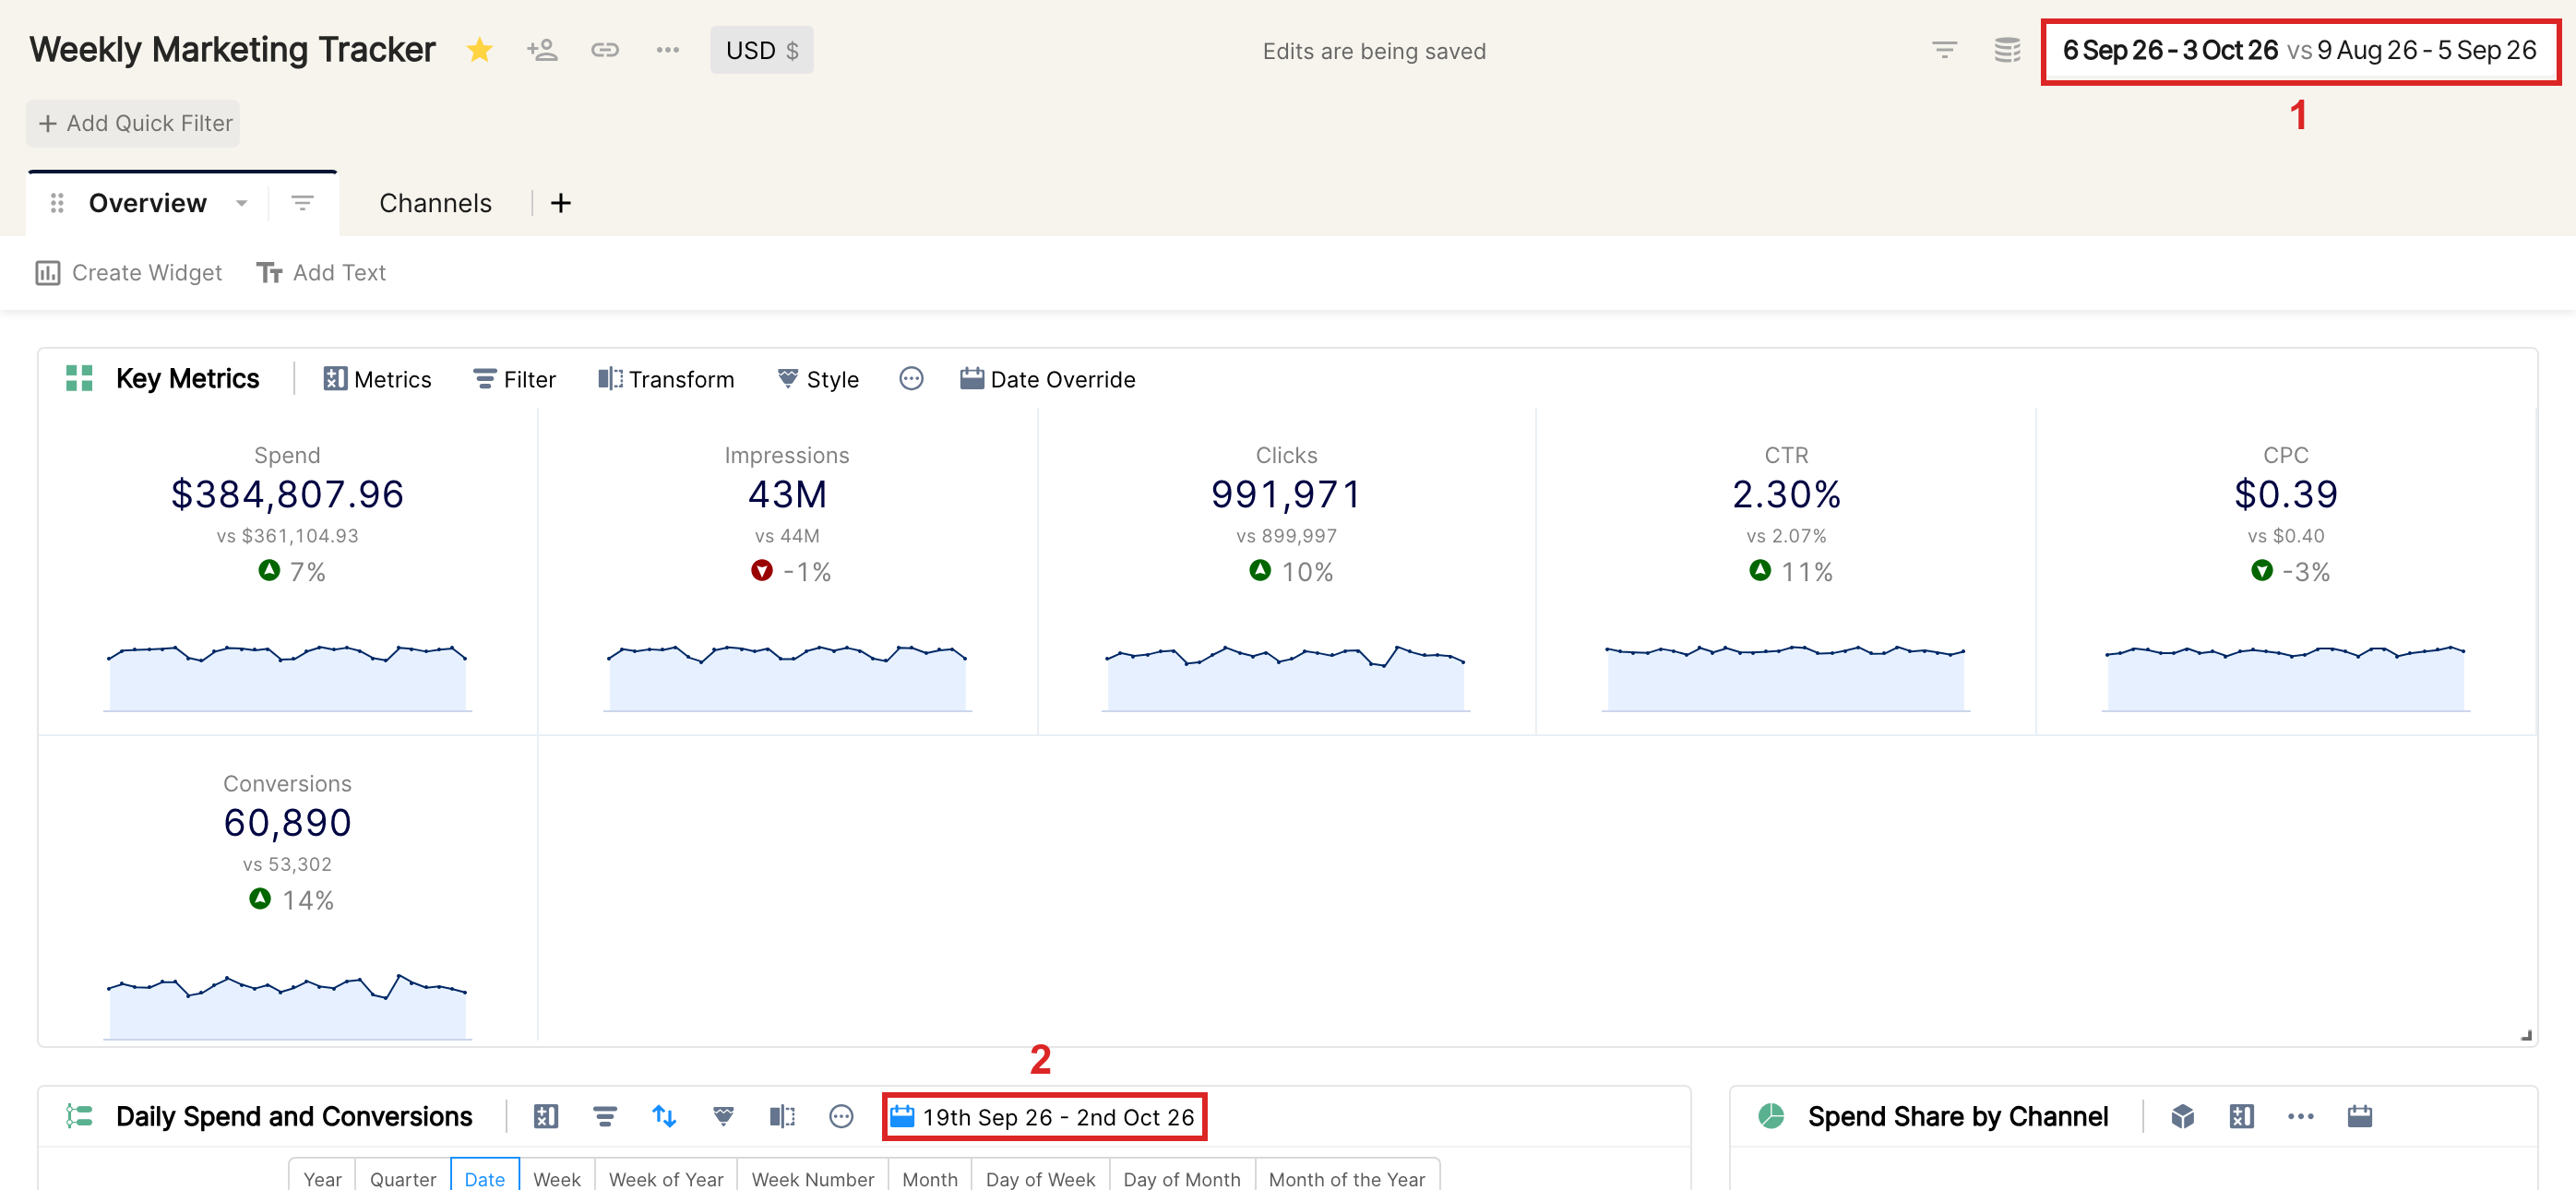Open Filter menu in Key Metrics

[x=514, y=379]
